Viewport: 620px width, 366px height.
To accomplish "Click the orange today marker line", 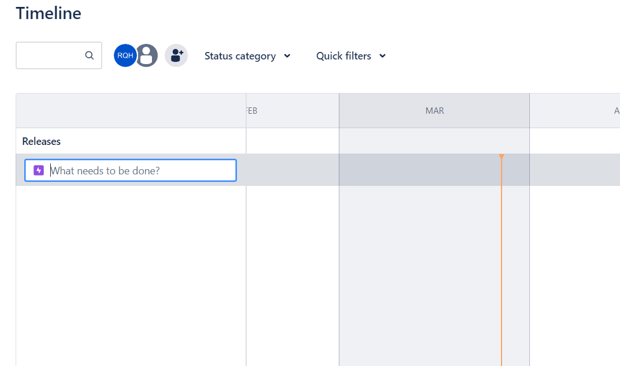I will pyautogui.click(x=501, y=231).
